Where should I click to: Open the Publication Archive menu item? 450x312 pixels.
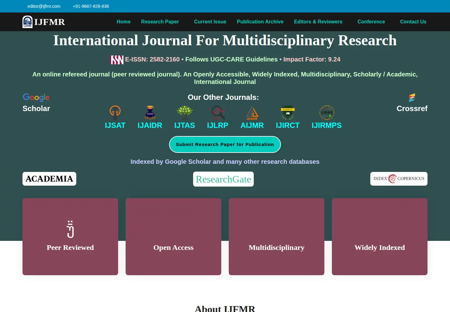[260, 22]
